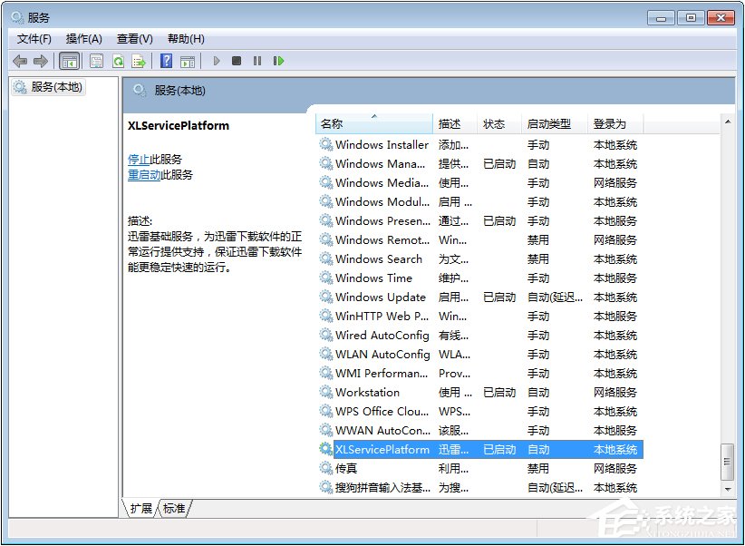Viewport: 745px width, 546px height.
Task: Refresh the services list
Action: 119,61
